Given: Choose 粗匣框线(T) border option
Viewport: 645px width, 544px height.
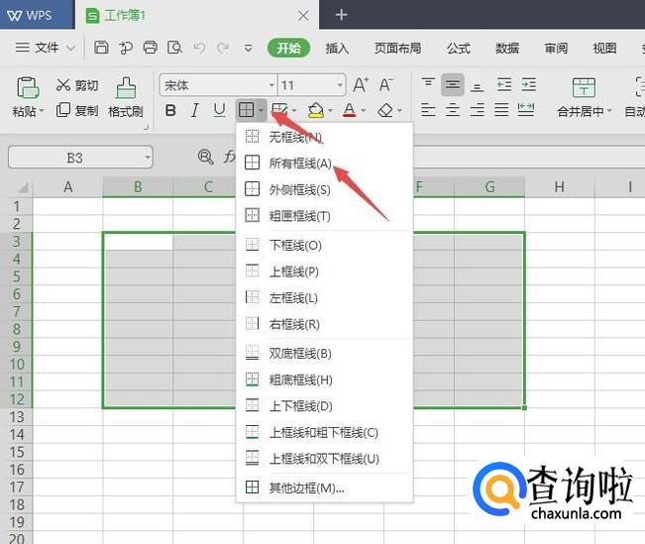Looking at the screenshot, I should (325, 216).
